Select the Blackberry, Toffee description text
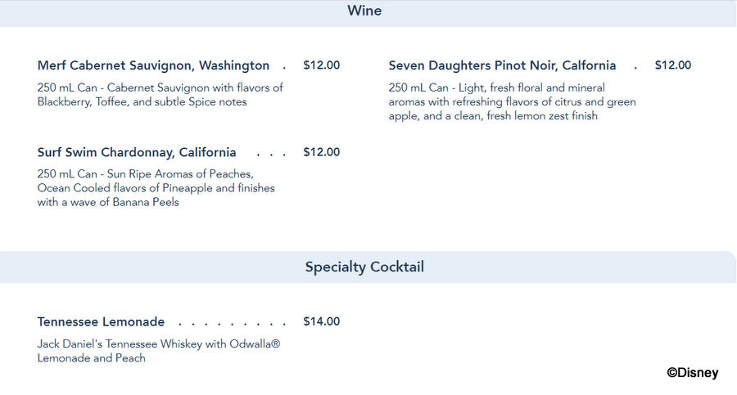This screenshot has width=737, height=395. (161, 95)
